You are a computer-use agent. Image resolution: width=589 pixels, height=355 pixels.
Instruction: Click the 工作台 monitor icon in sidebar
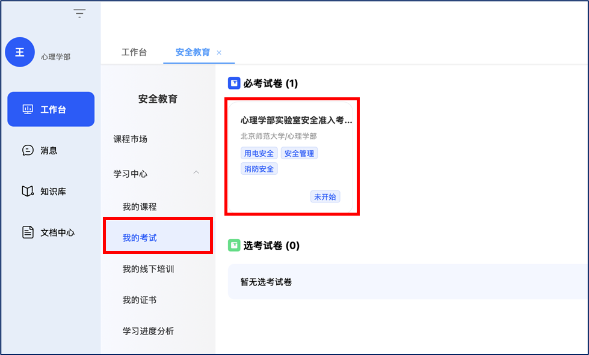click(x=28, y=109)
